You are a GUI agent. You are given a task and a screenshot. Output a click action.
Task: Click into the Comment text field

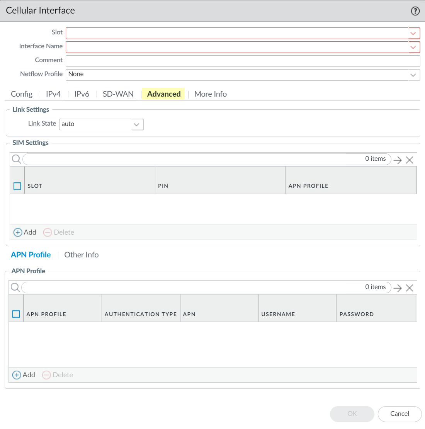point(243,61)
